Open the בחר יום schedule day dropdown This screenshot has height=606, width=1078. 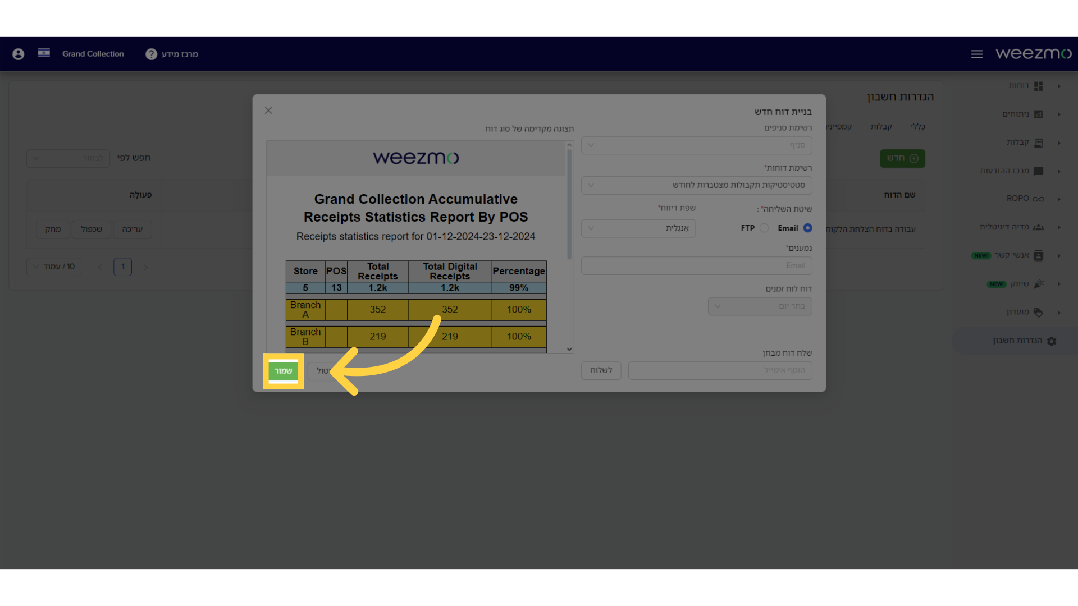point(760,306)
